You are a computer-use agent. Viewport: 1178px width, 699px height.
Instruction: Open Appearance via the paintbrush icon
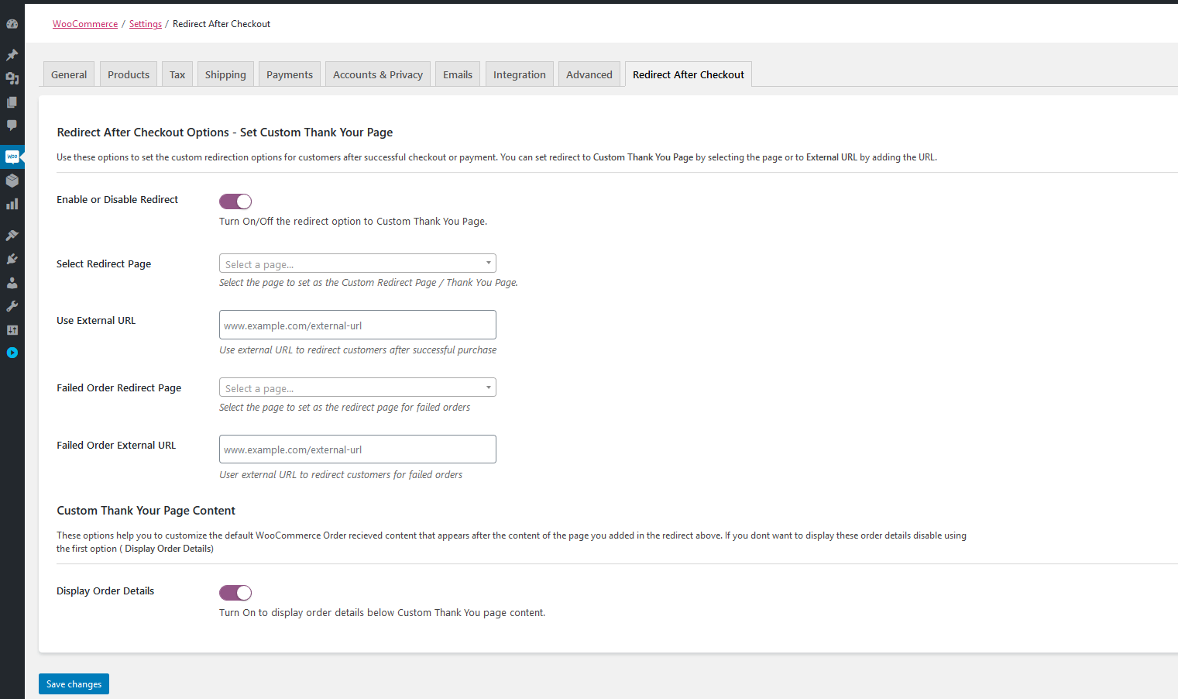coord(12,235)
